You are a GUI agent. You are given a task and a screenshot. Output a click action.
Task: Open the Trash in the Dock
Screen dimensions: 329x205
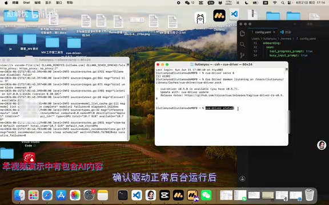(x=309, y=195)
